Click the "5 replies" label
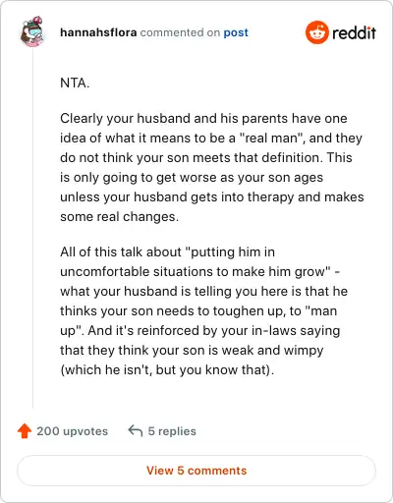 (x=172, y=431)
